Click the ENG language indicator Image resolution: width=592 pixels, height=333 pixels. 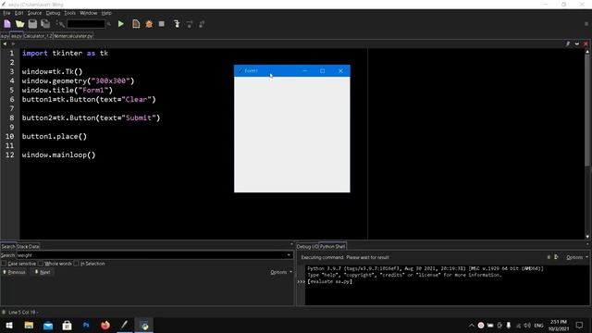(538, 325)
